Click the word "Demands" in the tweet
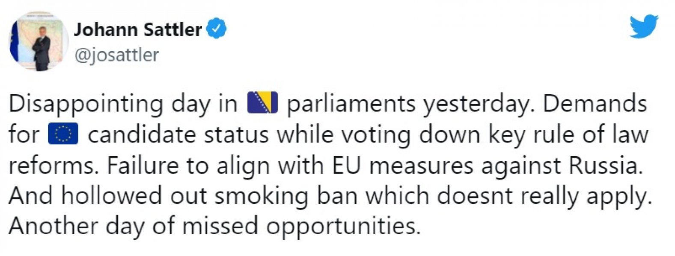 coord(595,103)
